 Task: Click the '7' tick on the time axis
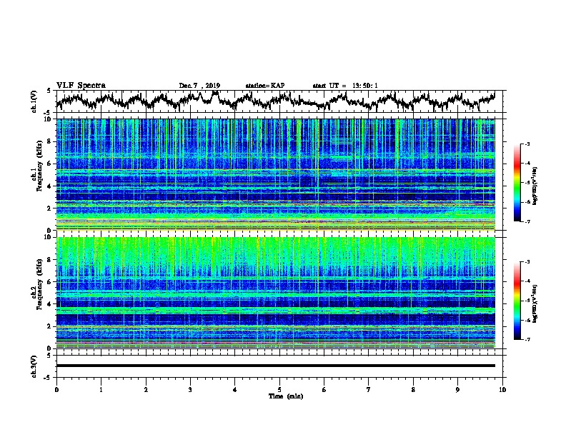click(369, 390)
